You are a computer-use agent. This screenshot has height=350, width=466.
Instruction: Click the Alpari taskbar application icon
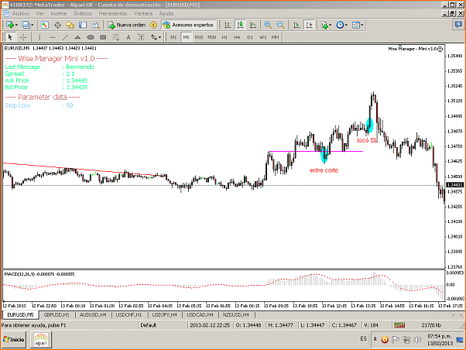41,339
